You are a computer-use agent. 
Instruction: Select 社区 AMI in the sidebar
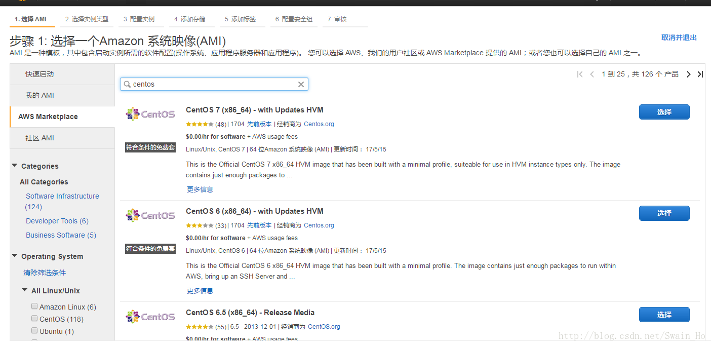tap(62, 138)
